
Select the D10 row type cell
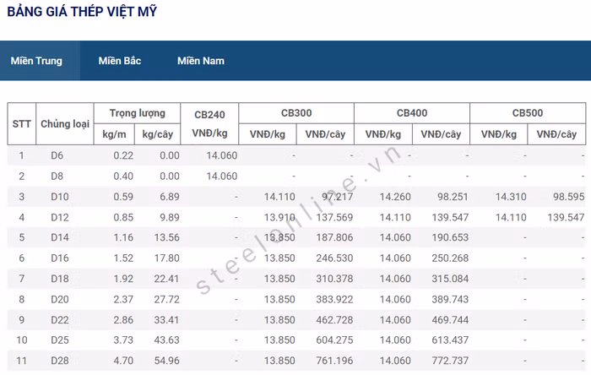coord(57,196)
